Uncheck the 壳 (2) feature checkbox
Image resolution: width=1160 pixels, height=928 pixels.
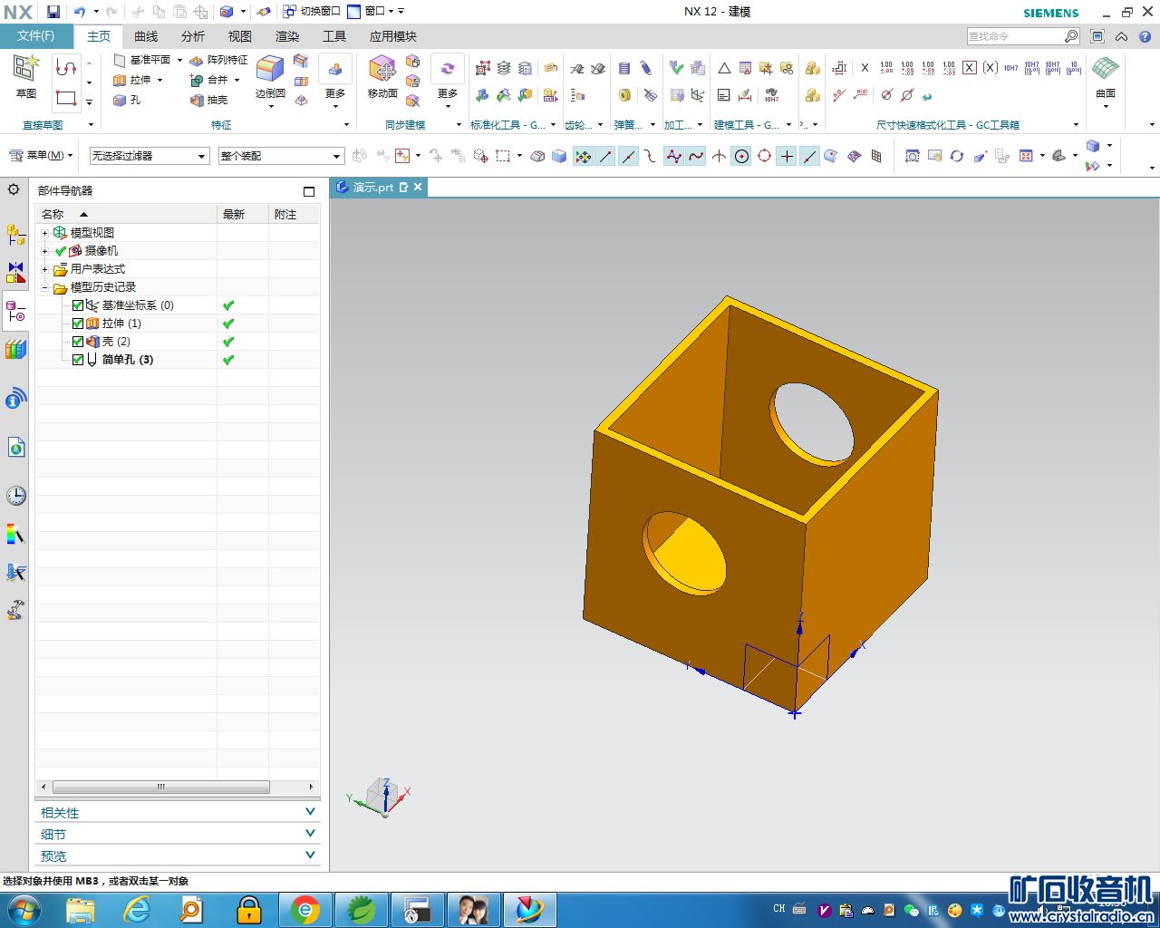[78, 342]
